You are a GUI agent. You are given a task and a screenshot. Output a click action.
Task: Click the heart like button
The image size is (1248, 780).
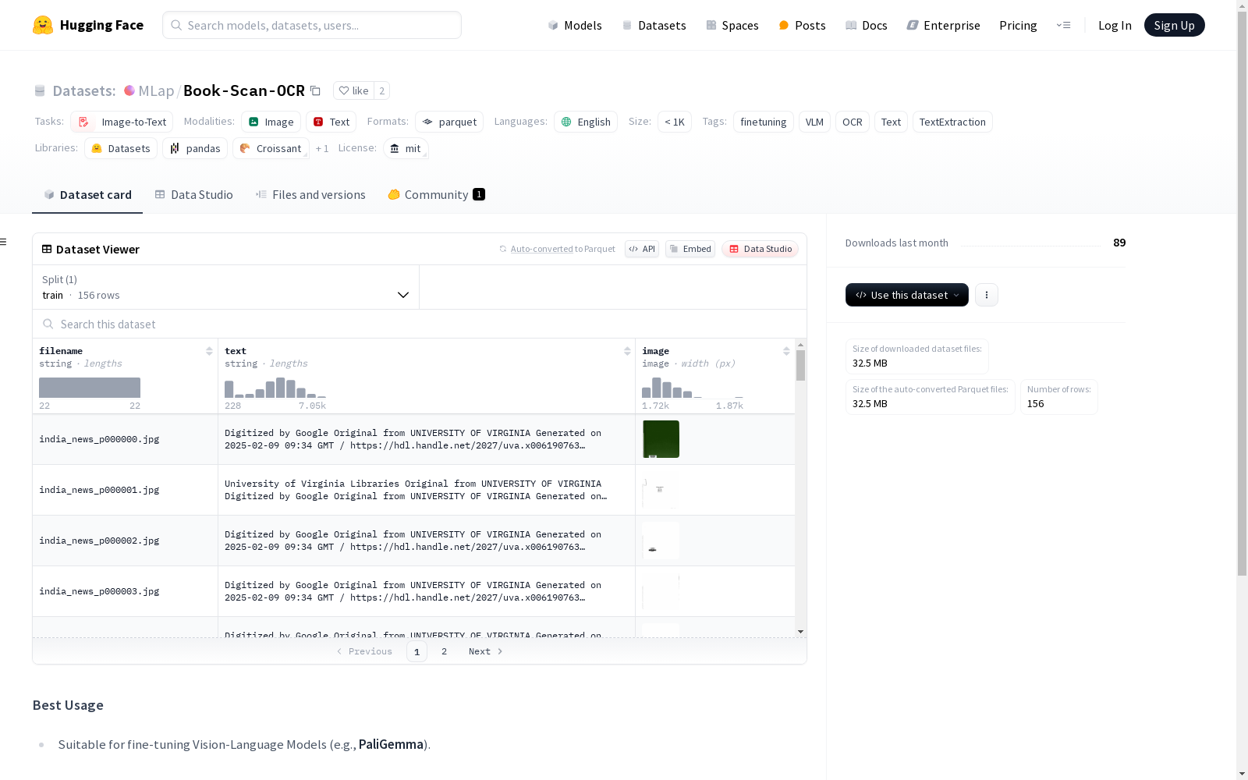(x=353, y=90)
